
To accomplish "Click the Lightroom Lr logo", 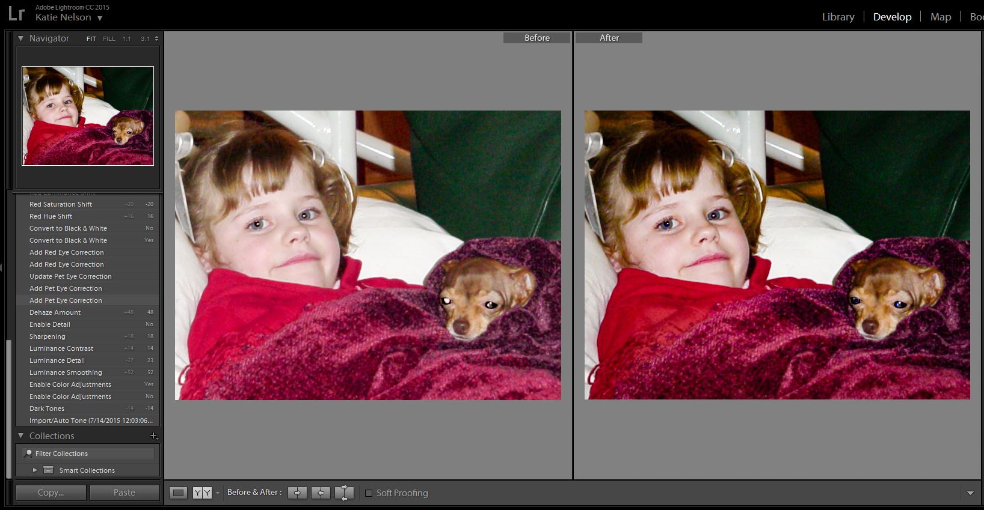I will tap(17, 13).
